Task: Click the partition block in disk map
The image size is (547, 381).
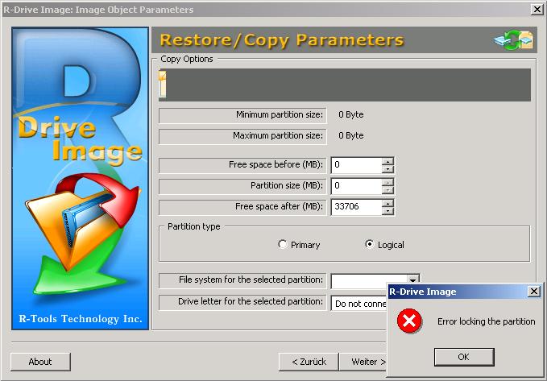Action: point(163,85)
